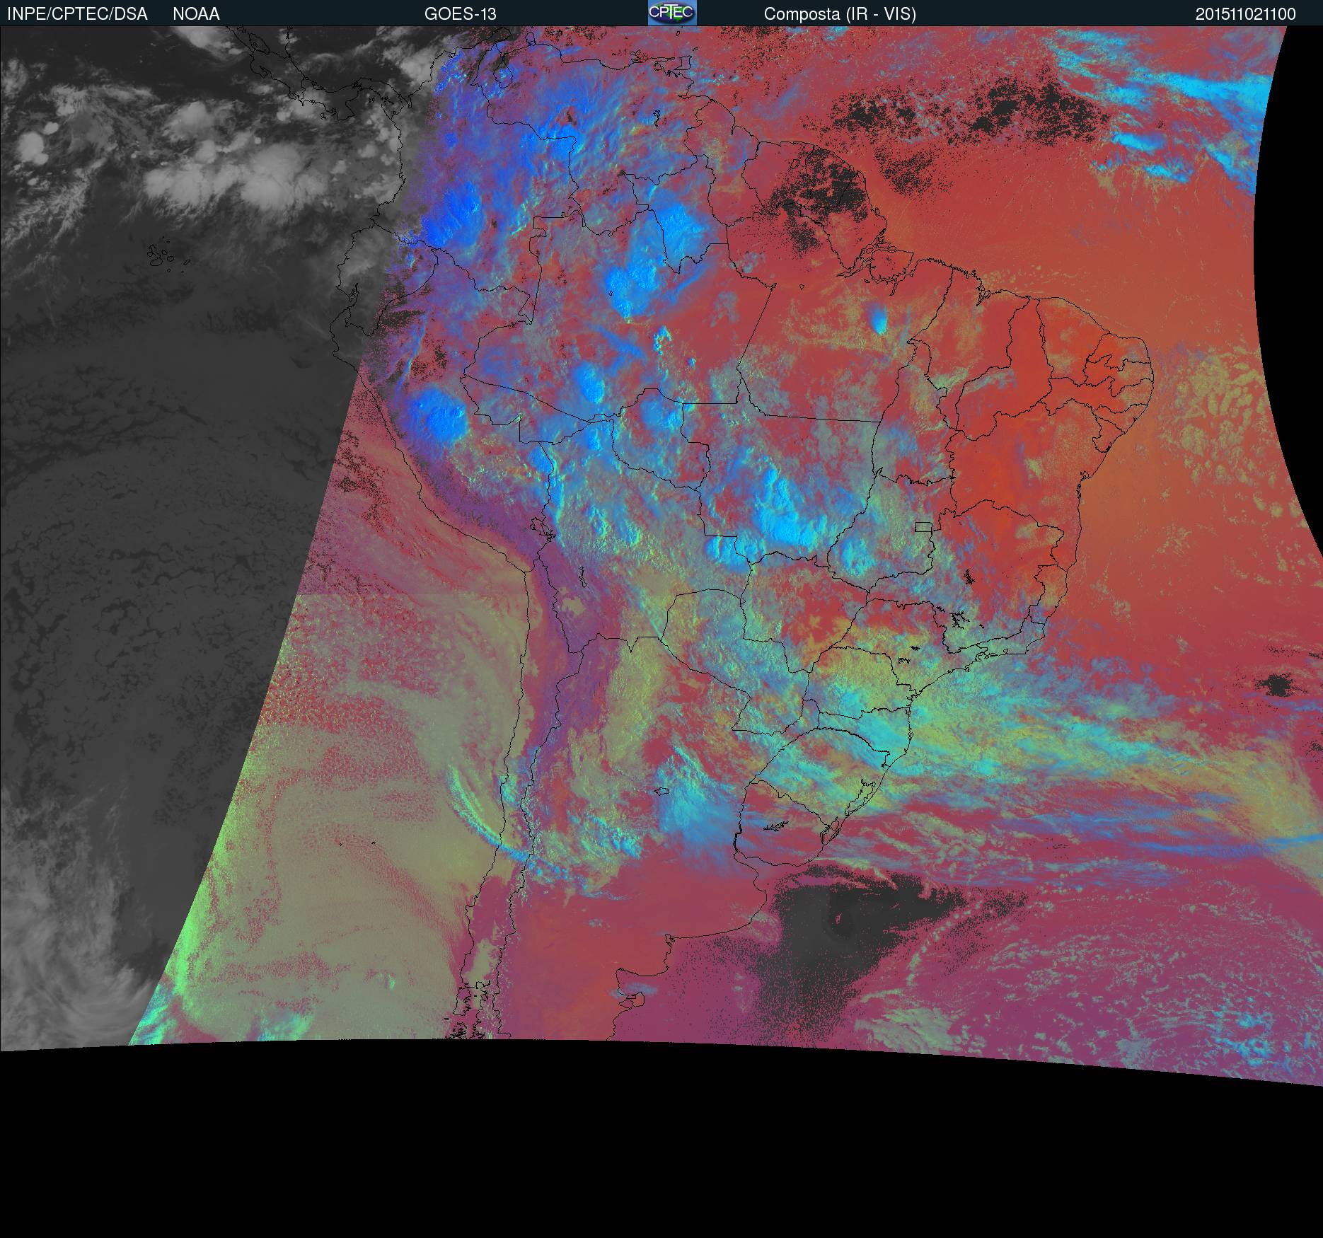Select the small Distrito Federal rectangle in Brazil
The width and height of the screenshot is (1323, 1238).
(923, 526)
